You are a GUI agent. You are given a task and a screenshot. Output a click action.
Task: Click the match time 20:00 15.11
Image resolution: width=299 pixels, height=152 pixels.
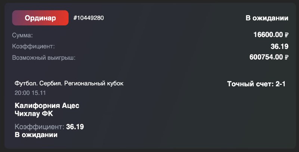click(x=30, y=92)
